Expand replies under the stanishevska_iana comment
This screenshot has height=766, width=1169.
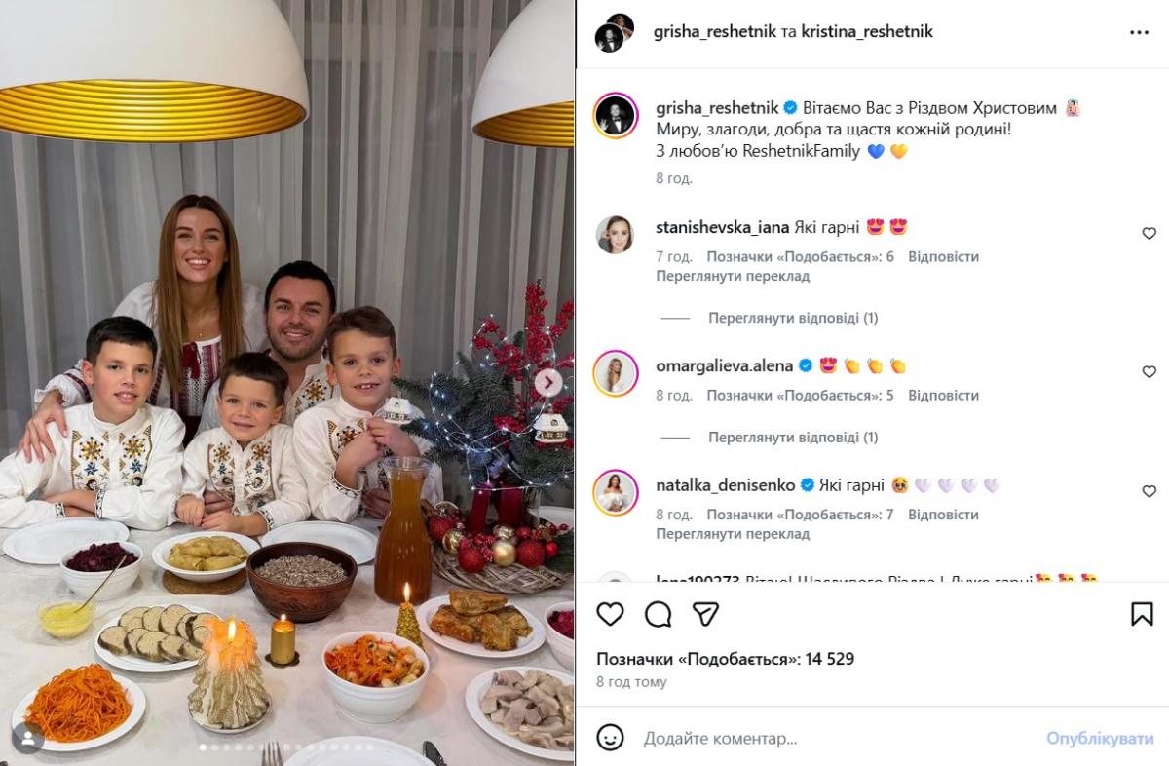coord(793,318)
